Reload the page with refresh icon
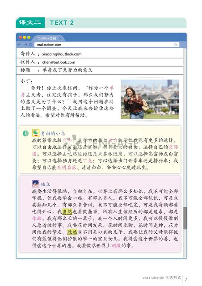This screenshot has height=286, width=202. [30, 45]
